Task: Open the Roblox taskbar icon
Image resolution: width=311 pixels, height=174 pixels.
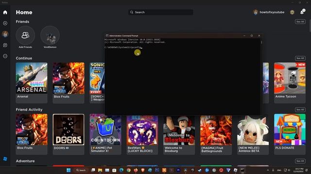Action: coord(235,170)
